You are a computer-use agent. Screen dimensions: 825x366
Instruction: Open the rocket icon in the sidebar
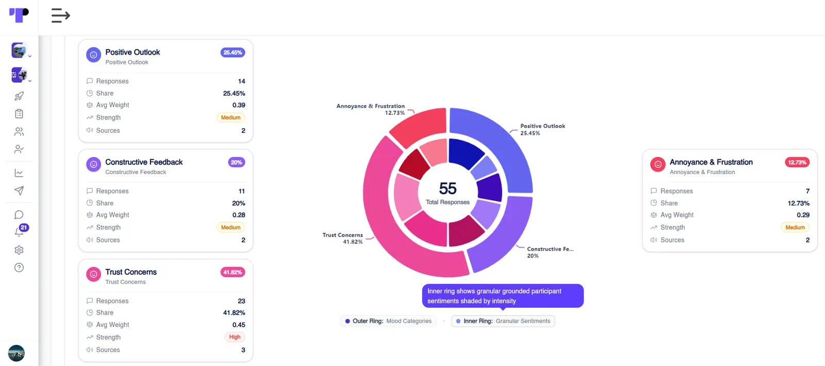[x=19, y=96]
